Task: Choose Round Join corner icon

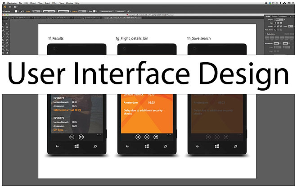Action: tap(278, 26)
